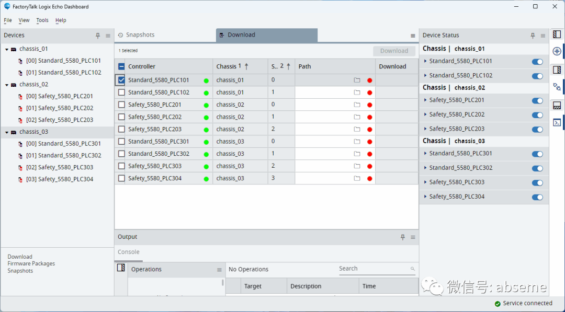Collapse chassis_03 in Devices tree
565x312 pixels.
point(6,132)
